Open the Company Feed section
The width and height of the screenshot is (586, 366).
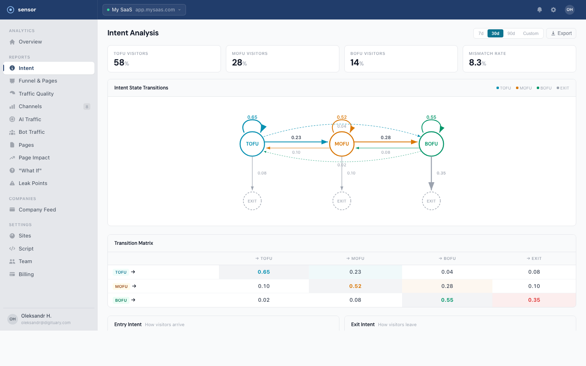click(37, 209)
